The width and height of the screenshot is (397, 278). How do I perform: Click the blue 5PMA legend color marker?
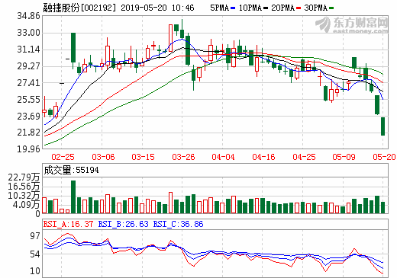pyautogui.click(x=233, y=8)
